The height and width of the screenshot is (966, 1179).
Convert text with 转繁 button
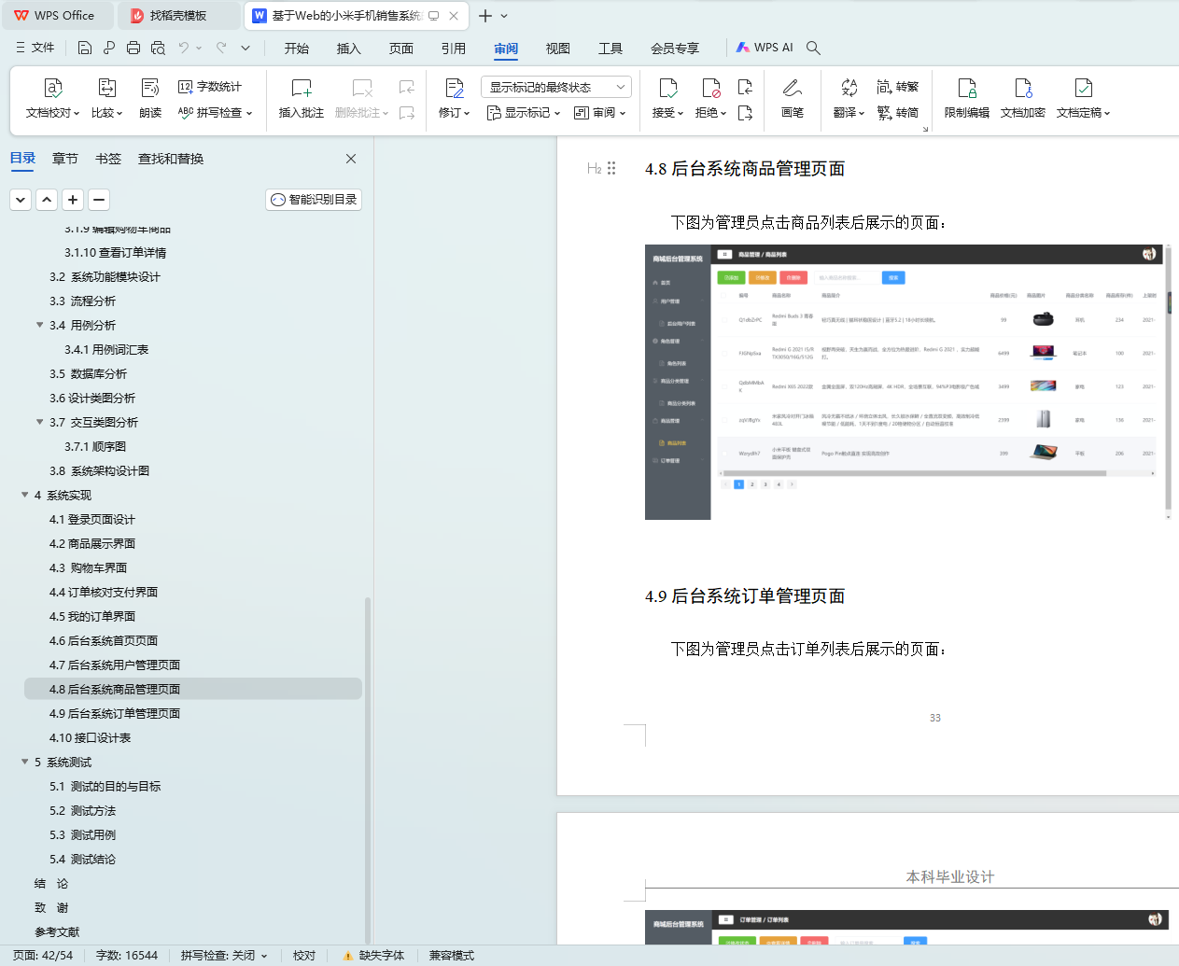click(898, 87)
